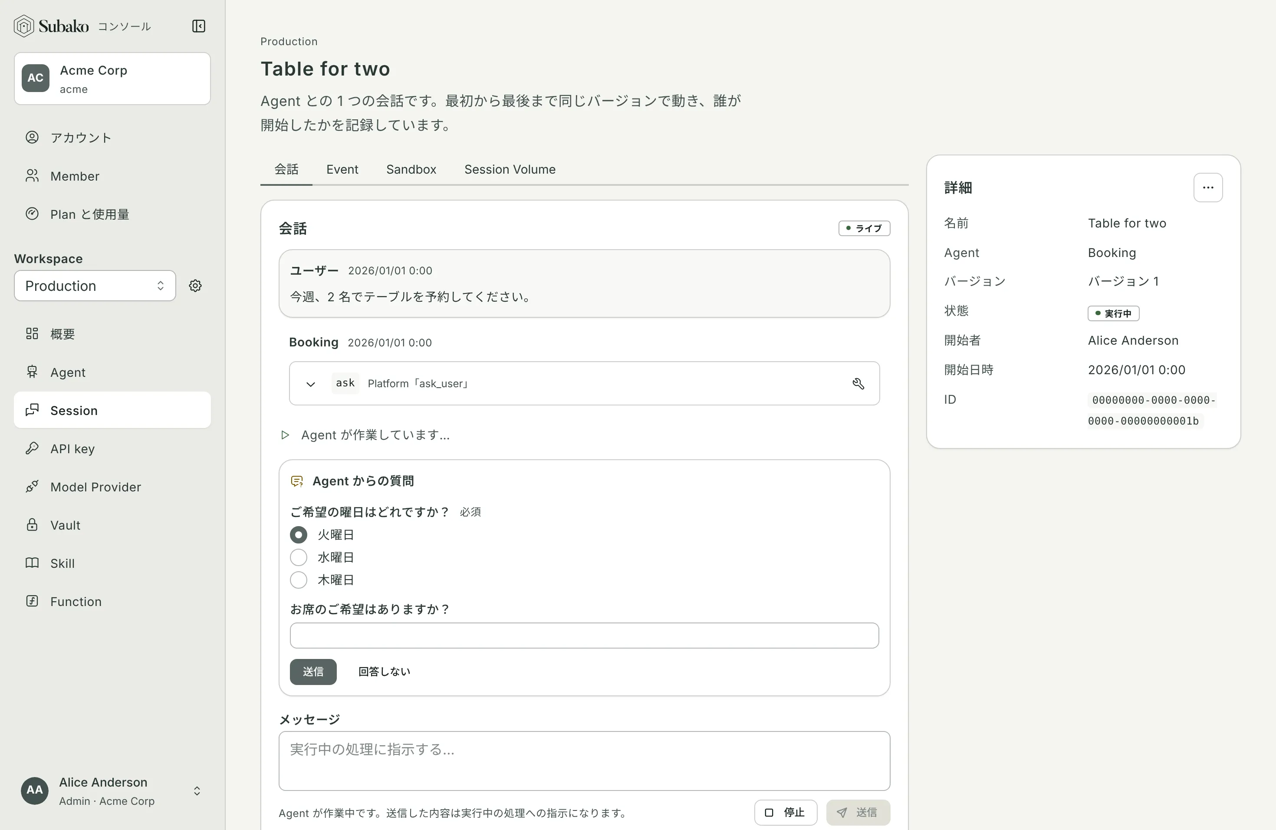
Task: Switch to the Event tab
Action: 342,169
